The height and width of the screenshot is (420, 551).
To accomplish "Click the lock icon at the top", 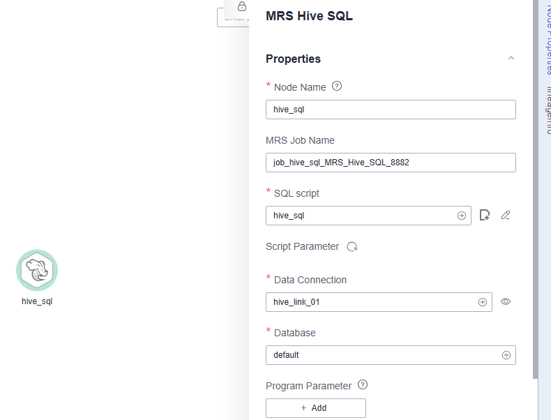I will (241, 6).
